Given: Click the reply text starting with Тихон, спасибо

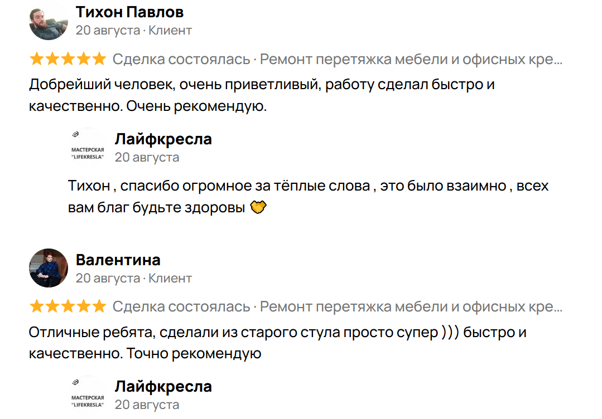Looking at the screenshot, I should click(308, 196).
